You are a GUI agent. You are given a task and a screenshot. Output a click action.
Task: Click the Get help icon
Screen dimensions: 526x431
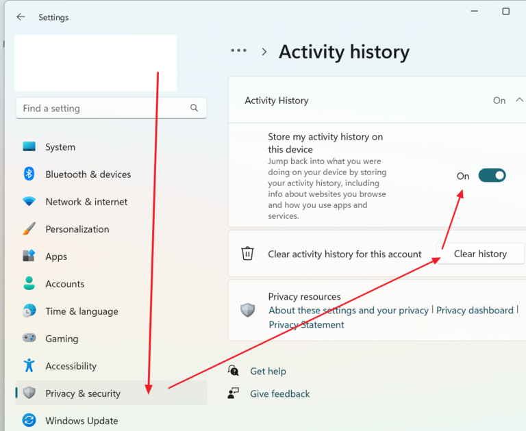point(233,370)
